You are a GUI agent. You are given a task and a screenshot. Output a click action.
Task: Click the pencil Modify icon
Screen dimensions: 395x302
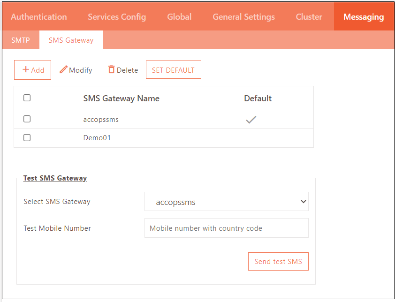(x=63, y=69)
